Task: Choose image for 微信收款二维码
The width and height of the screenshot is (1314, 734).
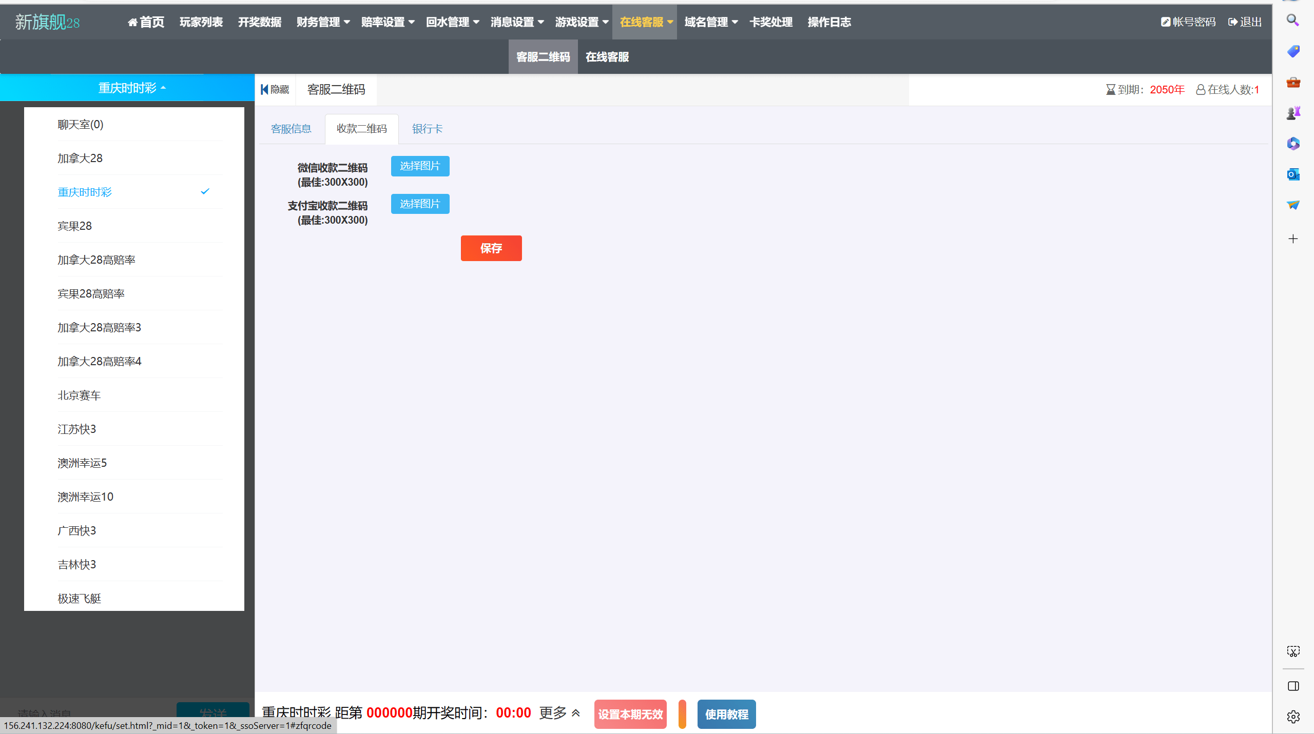Action: (x=420, y=166)
